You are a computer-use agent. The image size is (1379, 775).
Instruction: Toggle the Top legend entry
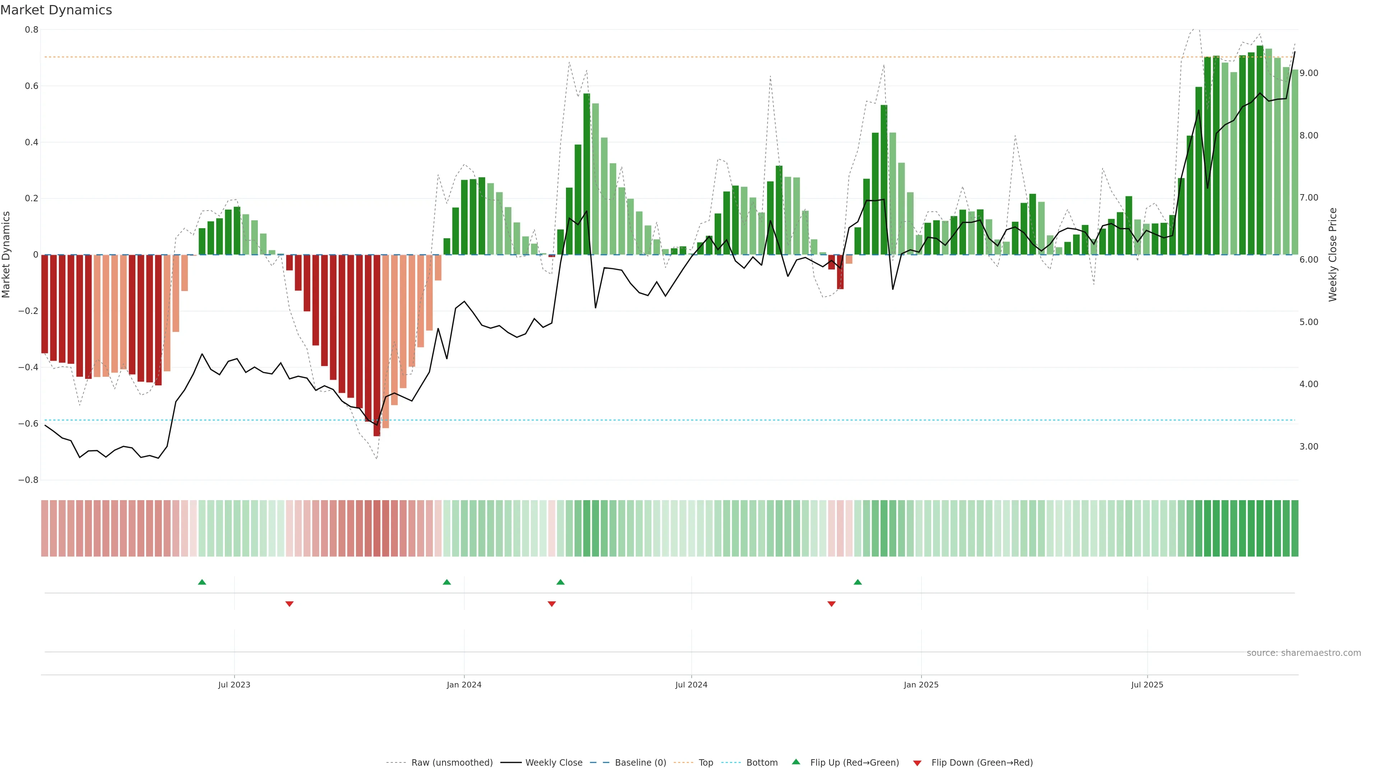coord(706,763)
